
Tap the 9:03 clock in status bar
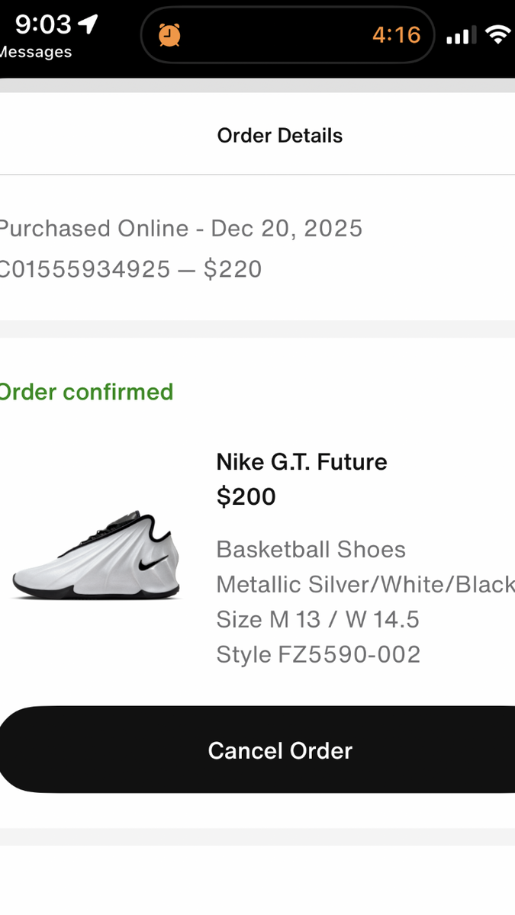pyautogui.click(x=43, y=25)
